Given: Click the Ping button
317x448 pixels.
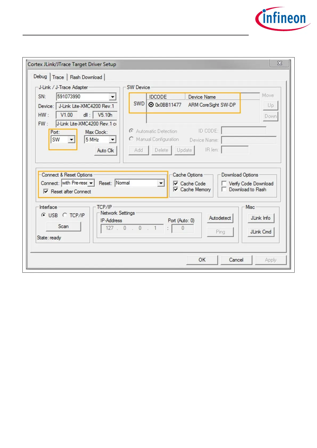Looking at the screenshot, I should [220, 232].
